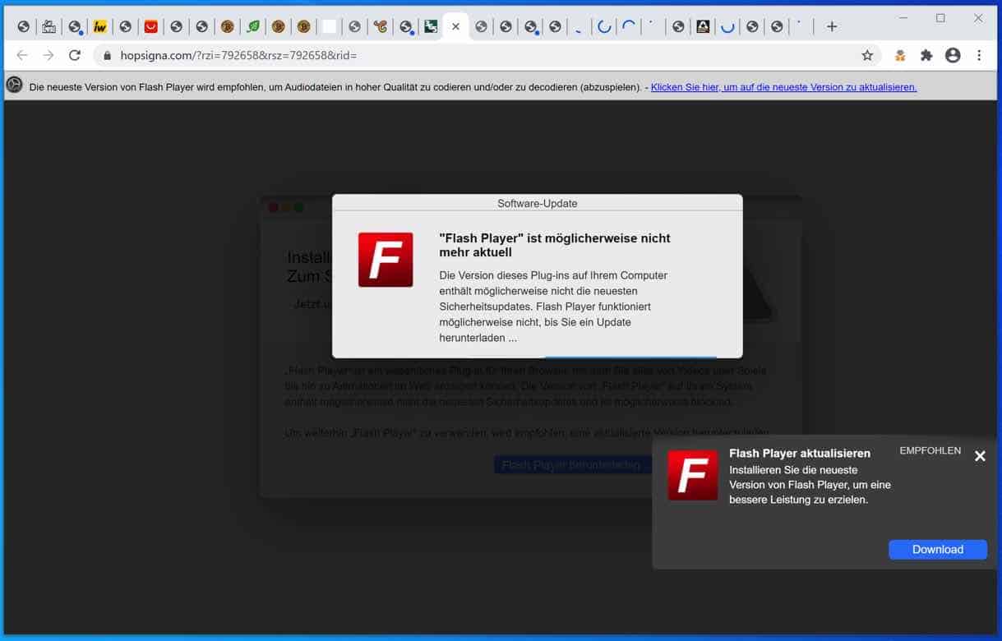Image resolution: width=1002 pixels, height=641 pixels.
Task: Open a new browser tab
Action: coord(832,27)
